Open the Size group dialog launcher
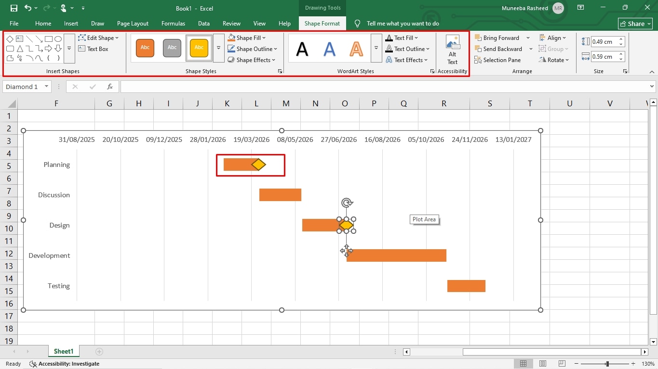The height and width of the screenshot is (369, 658). click(x=625, y=71)
